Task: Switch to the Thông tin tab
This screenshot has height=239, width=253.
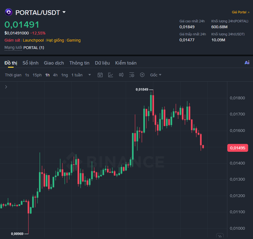Action: click(79, 63)
